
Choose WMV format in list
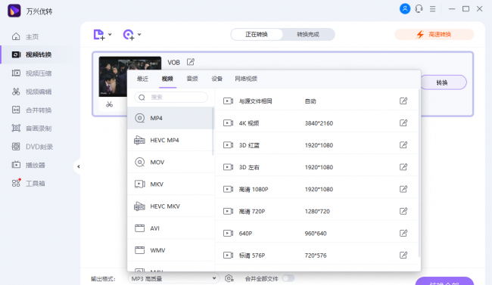point(170,250)
